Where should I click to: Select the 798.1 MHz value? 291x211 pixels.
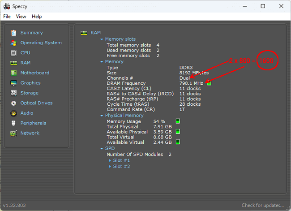pos(191,83)
